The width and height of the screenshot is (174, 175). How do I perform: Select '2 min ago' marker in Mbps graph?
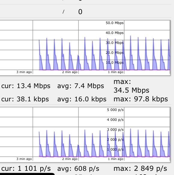tap(70, 72)
